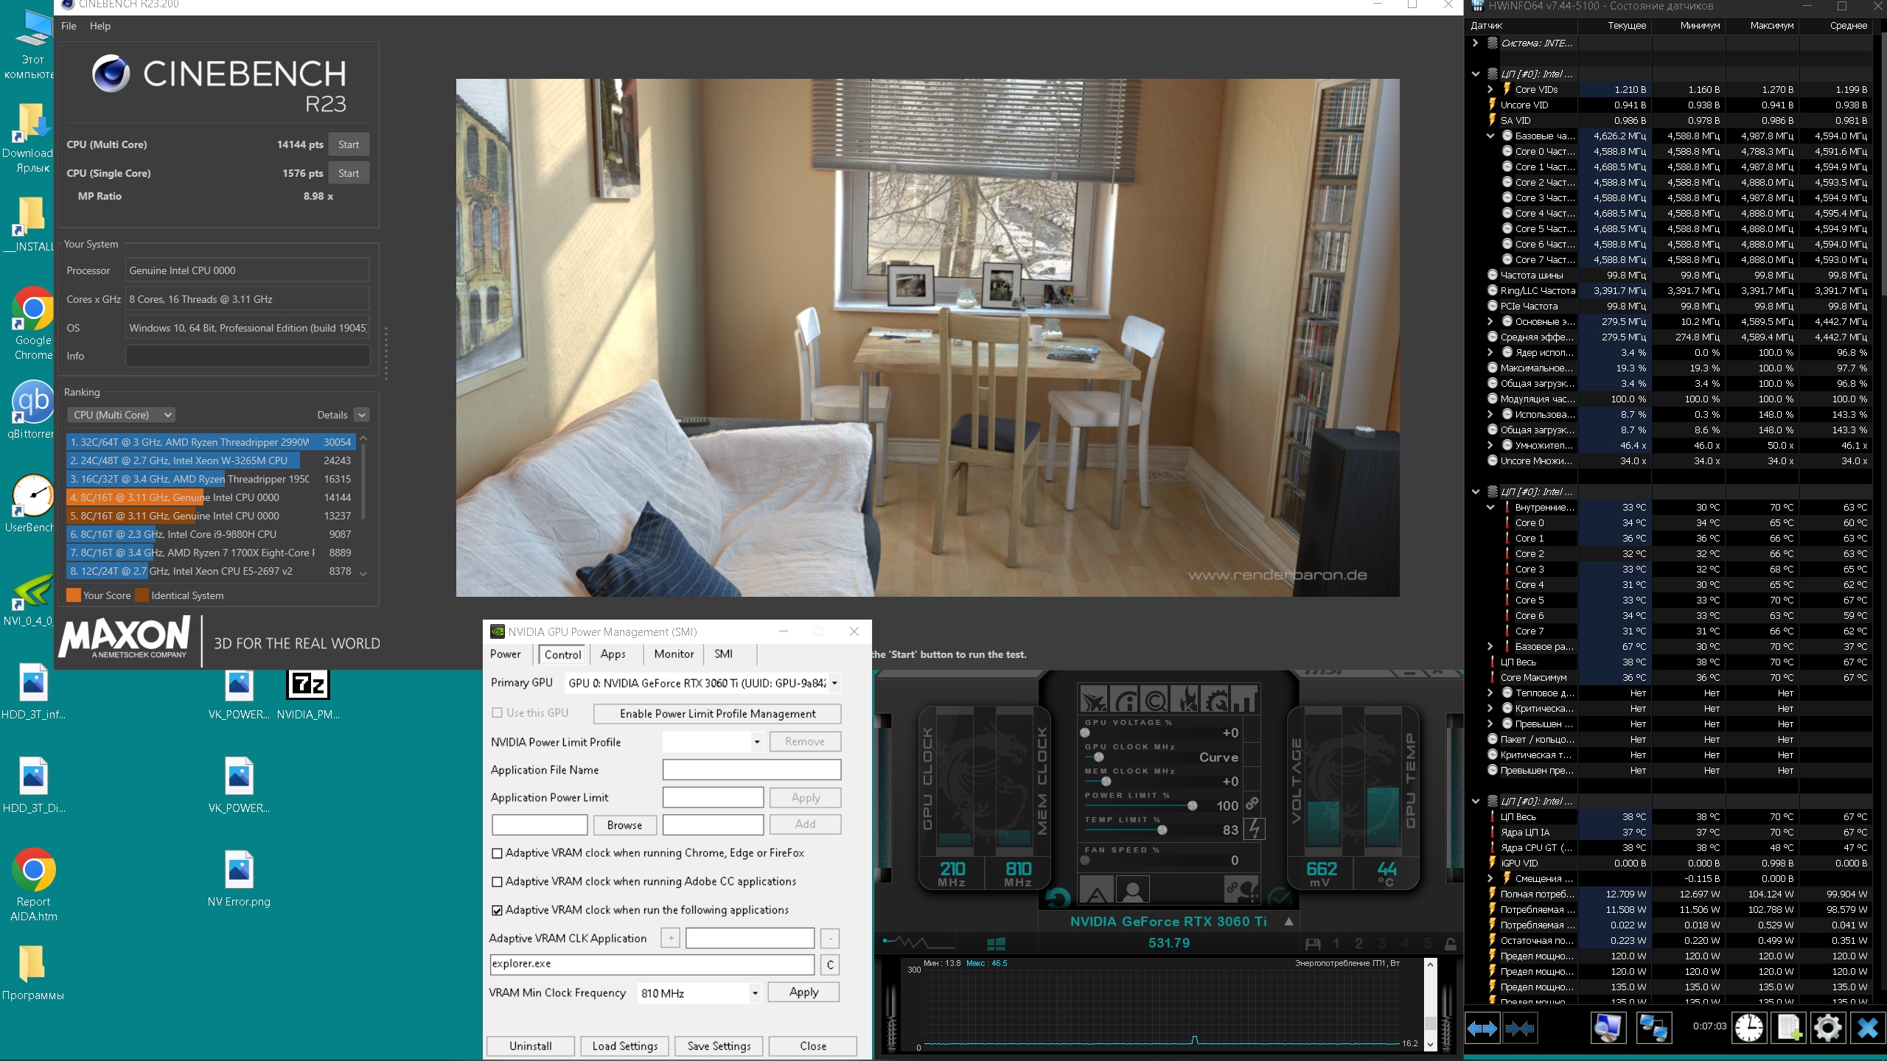Click Afterburner Kombustor flame K icon

point(1185,699)
